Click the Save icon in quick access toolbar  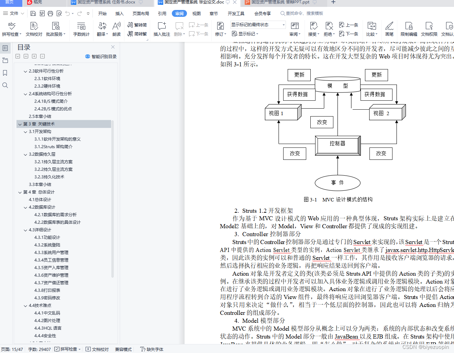coord(33,13)
